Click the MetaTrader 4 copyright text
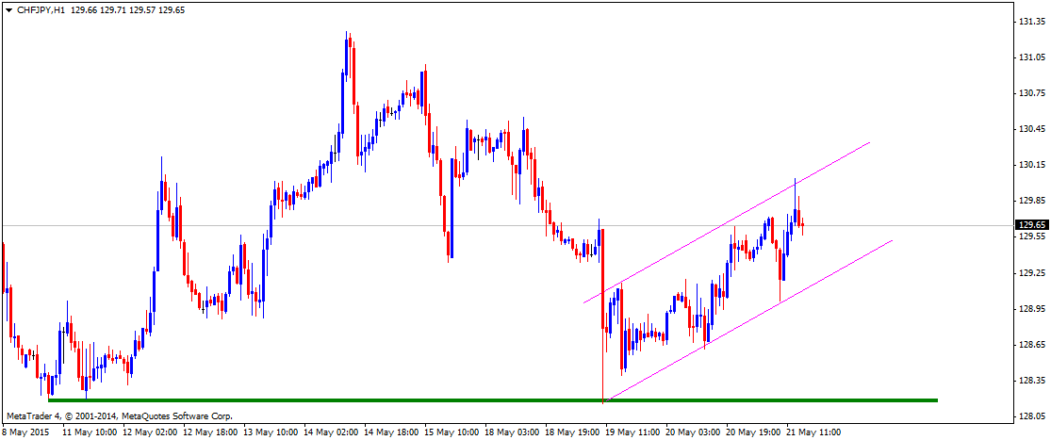This screenshot has width=1051, height=440. tap(120, 416)
